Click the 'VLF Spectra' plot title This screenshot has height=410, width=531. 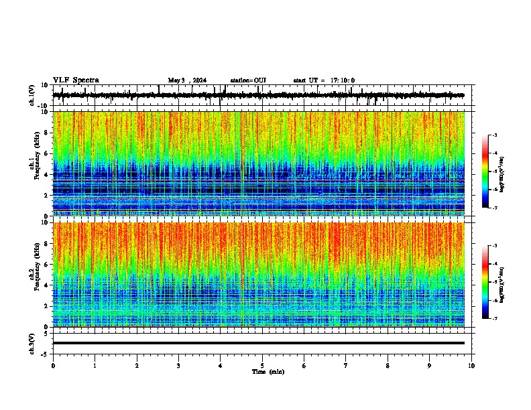pyautogui.click(x=76, y=80)
